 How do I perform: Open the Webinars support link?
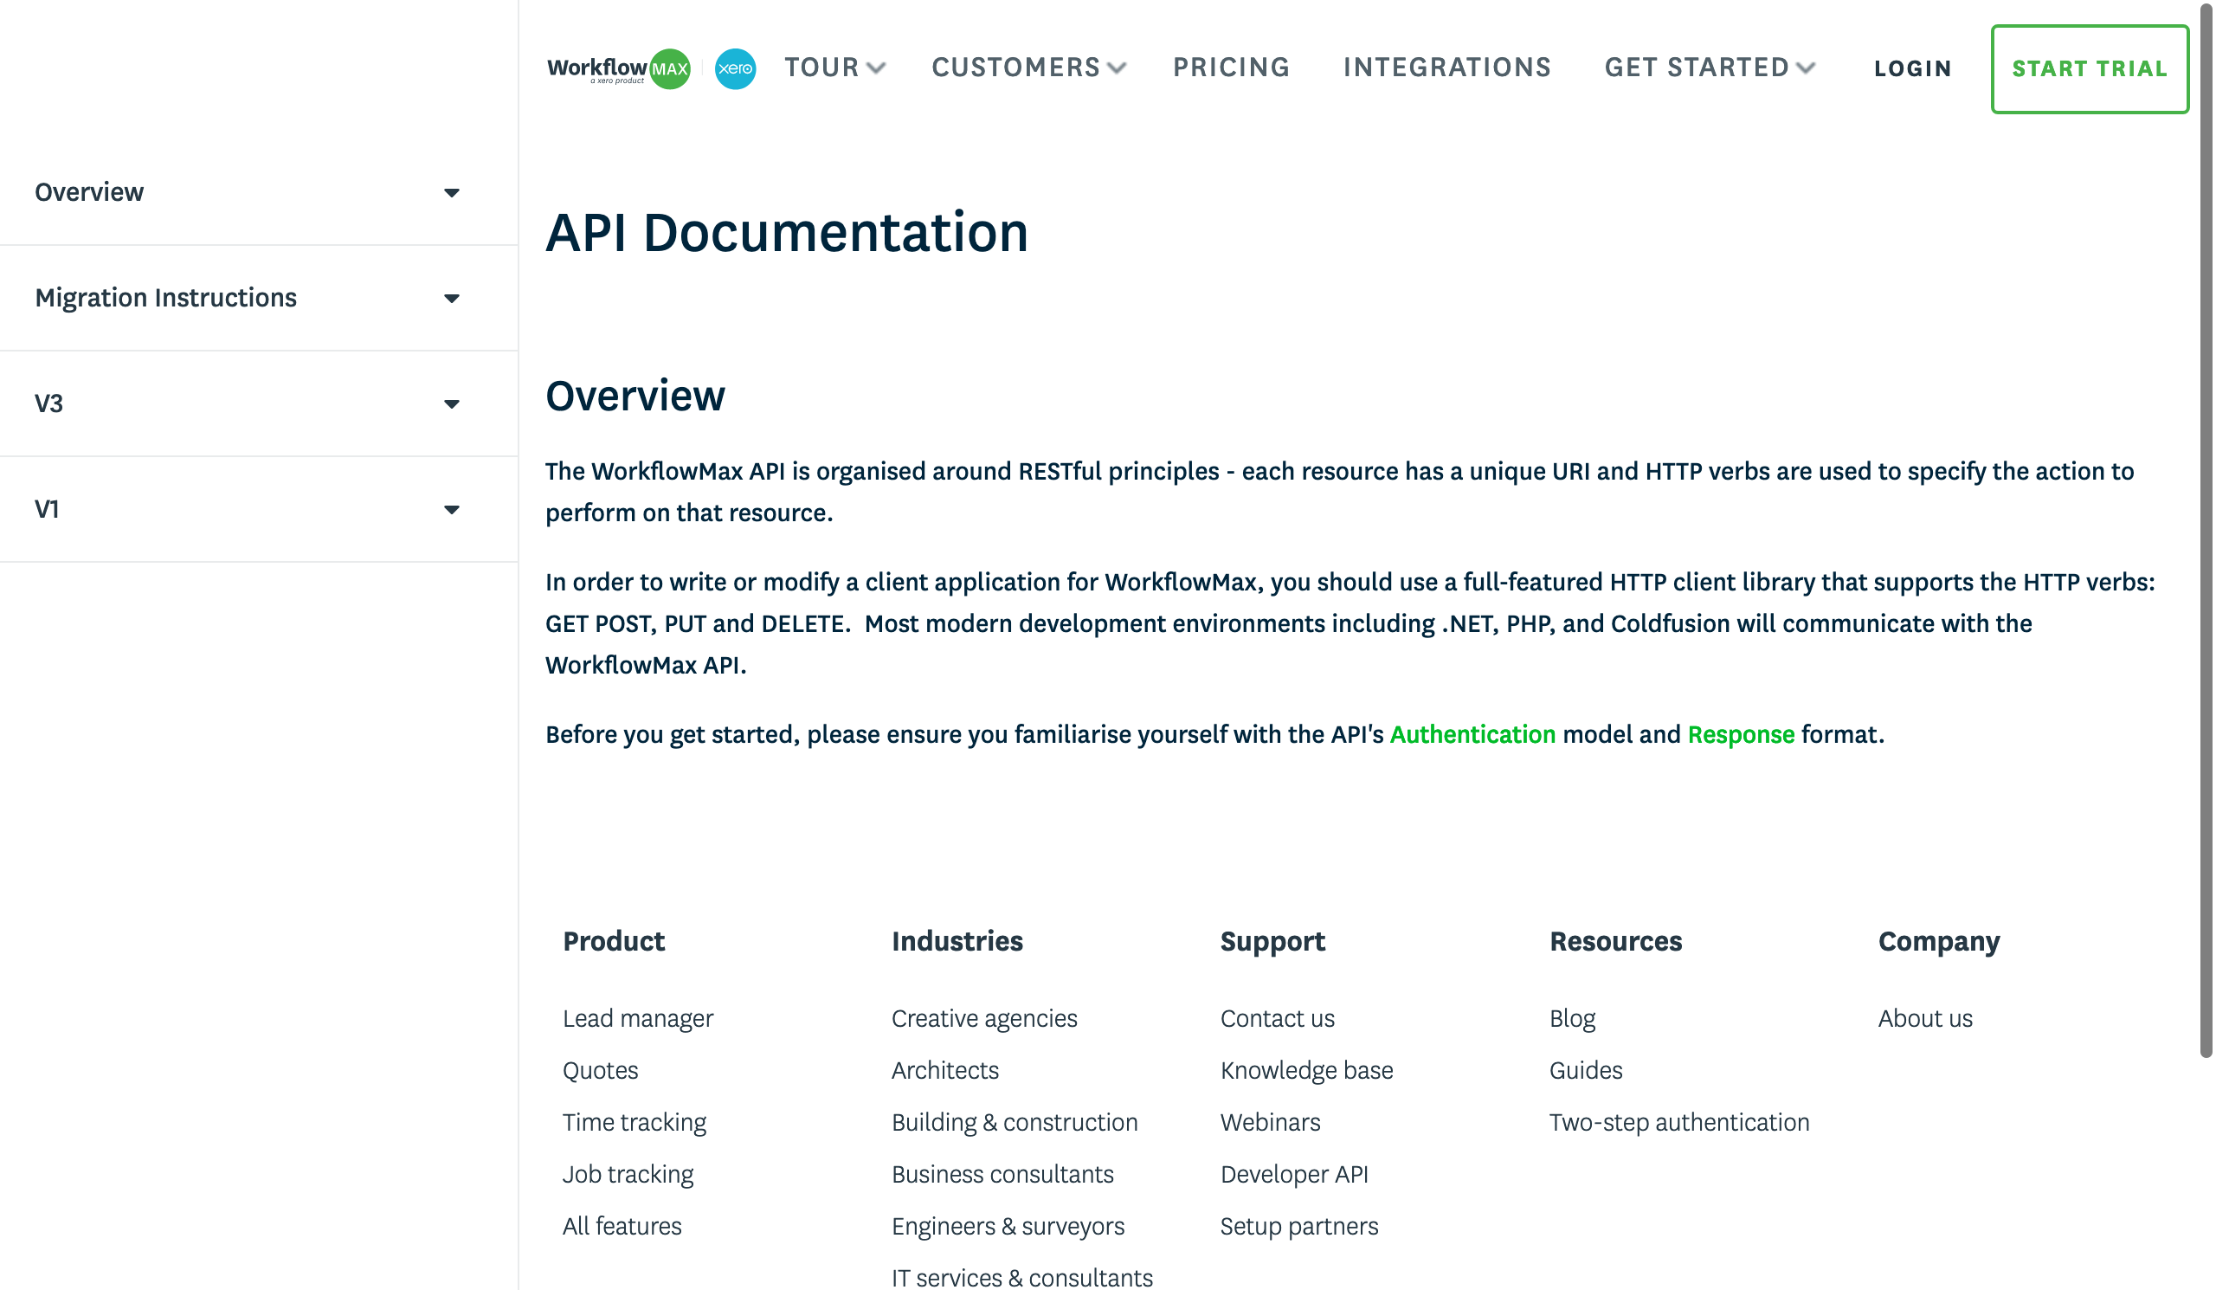(x=1270, y=1122)
